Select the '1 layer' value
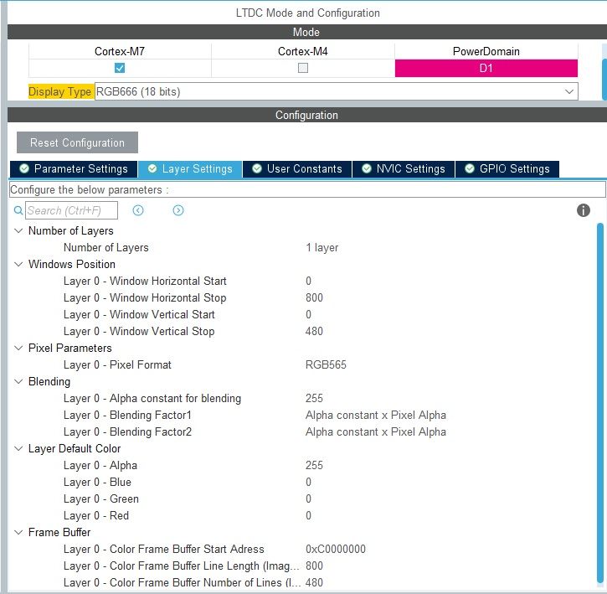This screenshot has width=607, height=594. (x=322, y=248)
